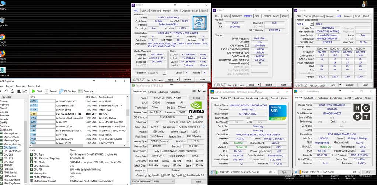Click the line graph icon in AIDA64 toolbar
Image resolution: width=377 pixels, height=185 pixels.
25,91
